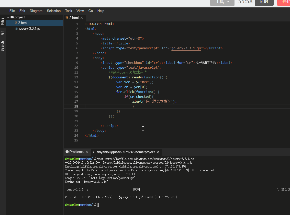Viewport: 290px width, 215px height.
Task: Open the Selection menu
Action: (x=54, y=11)
